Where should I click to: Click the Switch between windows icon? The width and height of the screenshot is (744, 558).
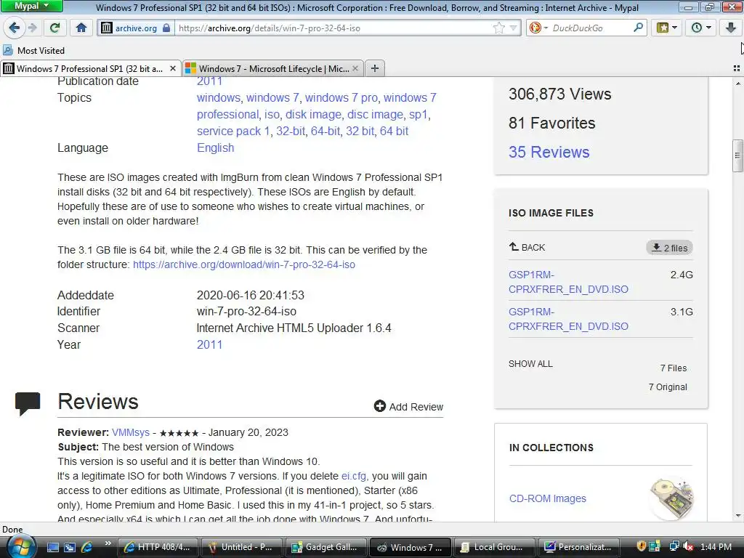tap(70, 547)
